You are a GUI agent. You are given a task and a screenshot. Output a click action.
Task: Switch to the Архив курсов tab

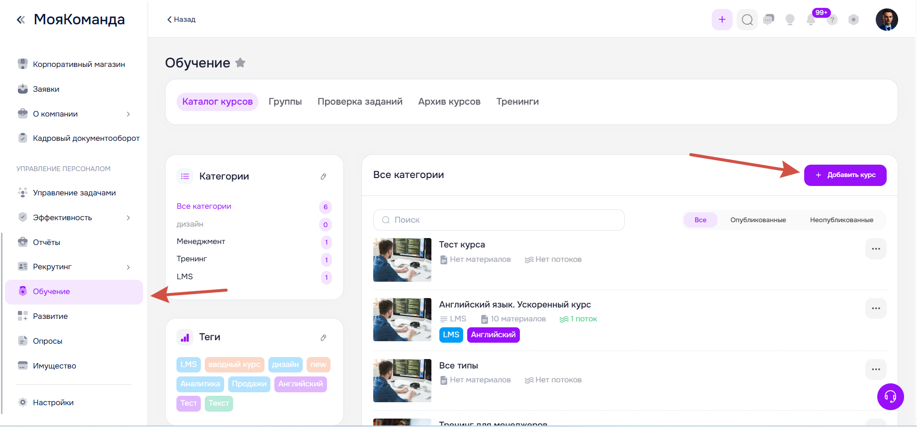449,102
